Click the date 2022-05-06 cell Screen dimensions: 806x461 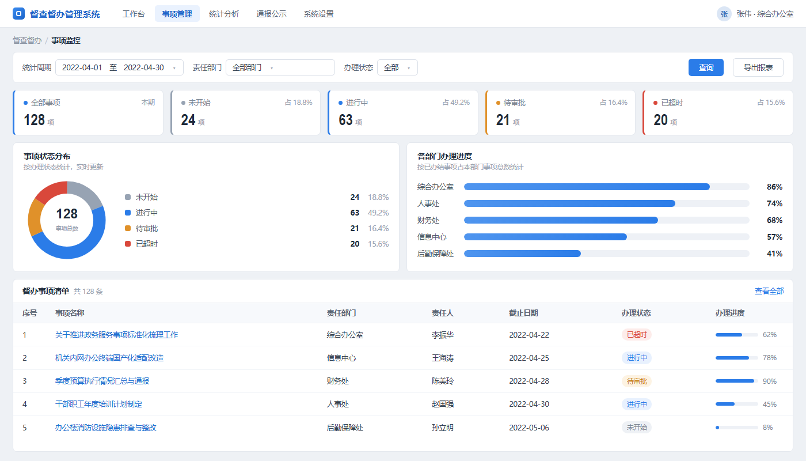pyautogui.click(x=529, y=428)
